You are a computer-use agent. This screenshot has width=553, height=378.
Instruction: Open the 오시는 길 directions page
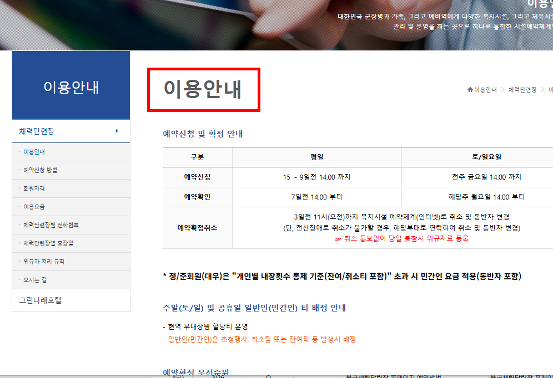tap(35, 279)
